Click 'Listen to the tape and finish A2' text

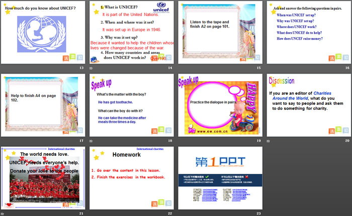[210, 24]
